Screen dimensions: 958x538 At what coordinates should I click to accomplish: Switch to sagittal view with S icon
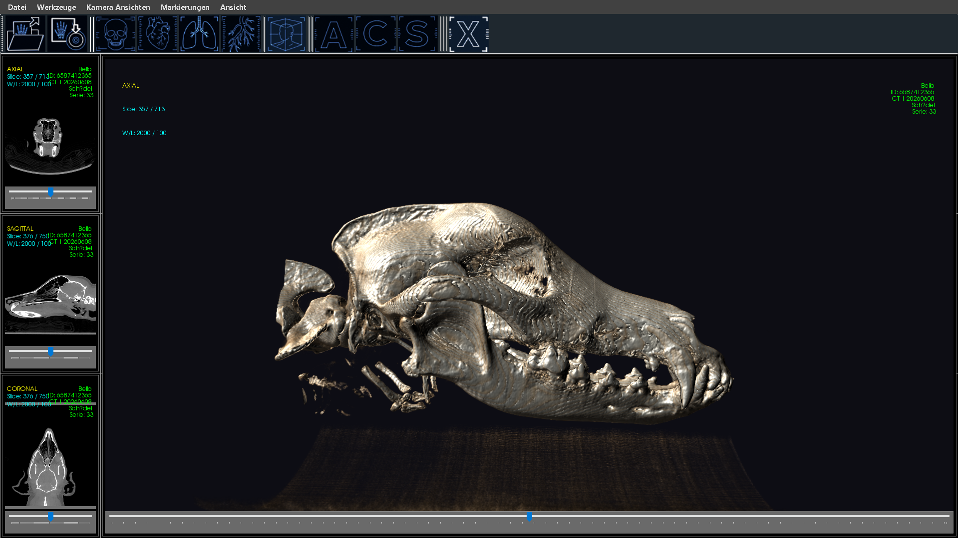[417, 34]
